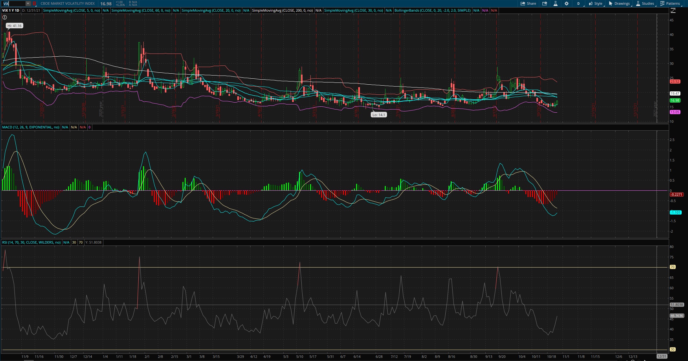Open the D aggregation period dropdown
This screenshot has height=361, width=688.
(579, 3)
